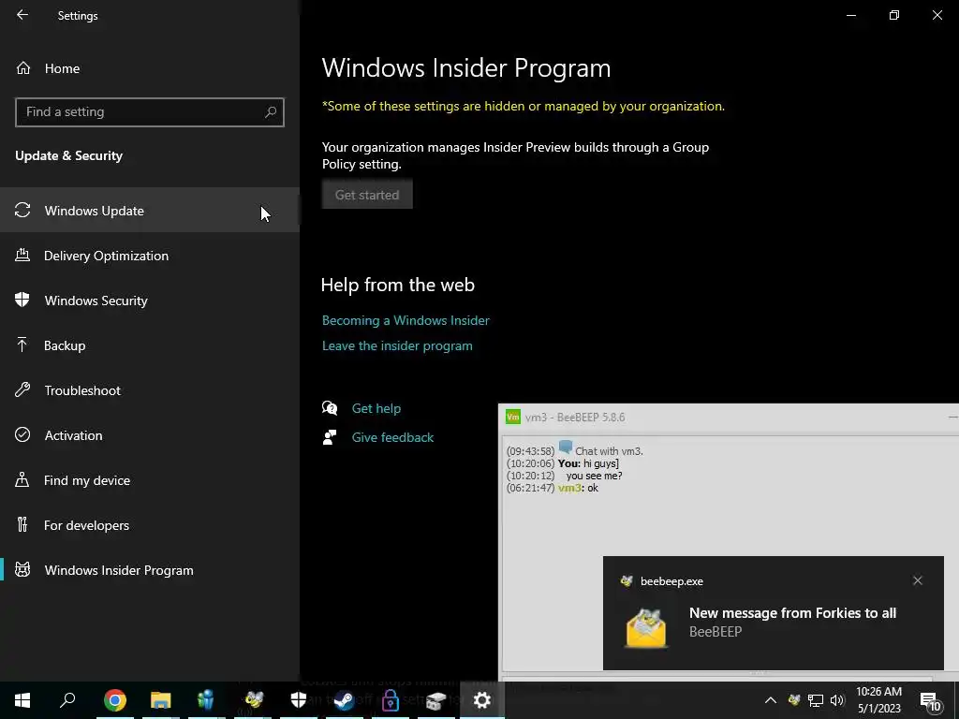Click the Get help link

pos(376,408)
